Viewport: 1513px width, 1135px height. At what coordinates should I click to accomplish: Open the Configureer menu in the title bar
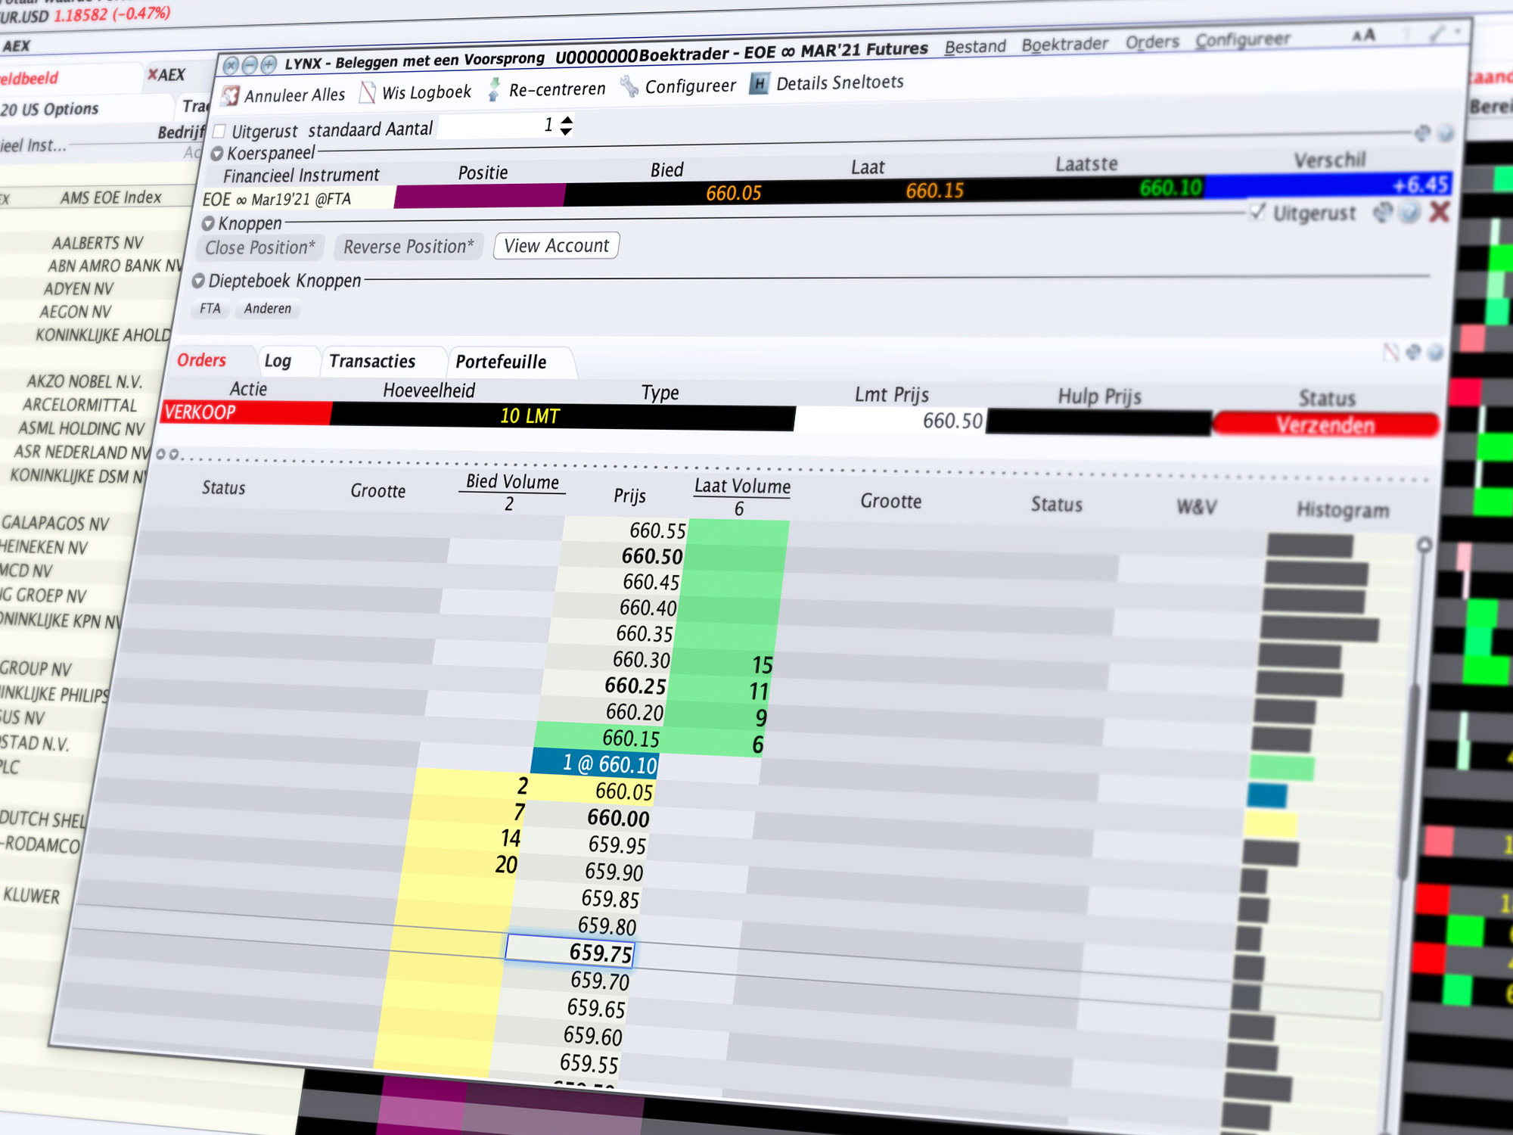click(x=1242, y=40)
